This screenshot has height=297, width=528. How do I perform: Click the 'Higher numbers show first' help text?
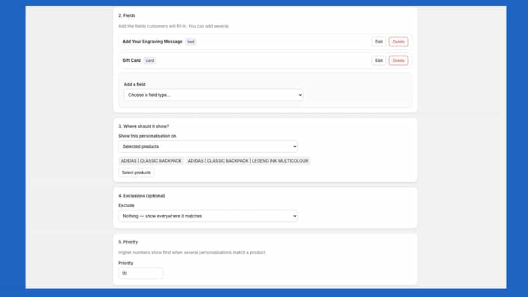[192, 252]
